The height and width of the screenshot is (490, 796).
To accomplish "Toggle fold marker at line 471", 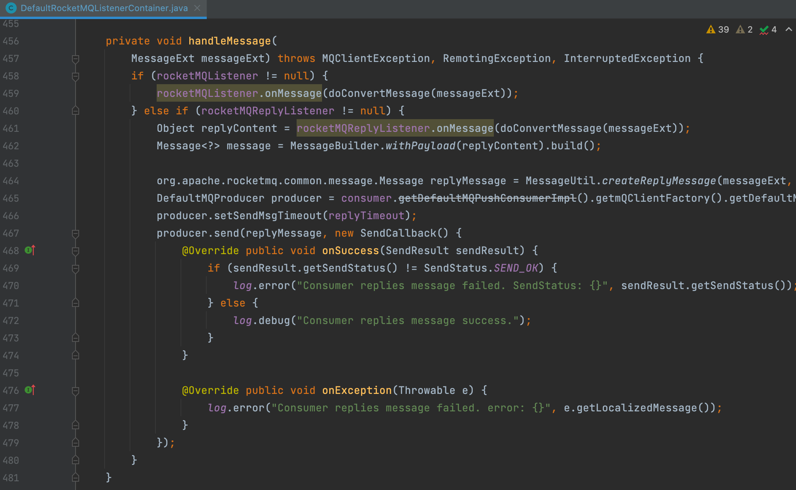I will tap(76, 303).
